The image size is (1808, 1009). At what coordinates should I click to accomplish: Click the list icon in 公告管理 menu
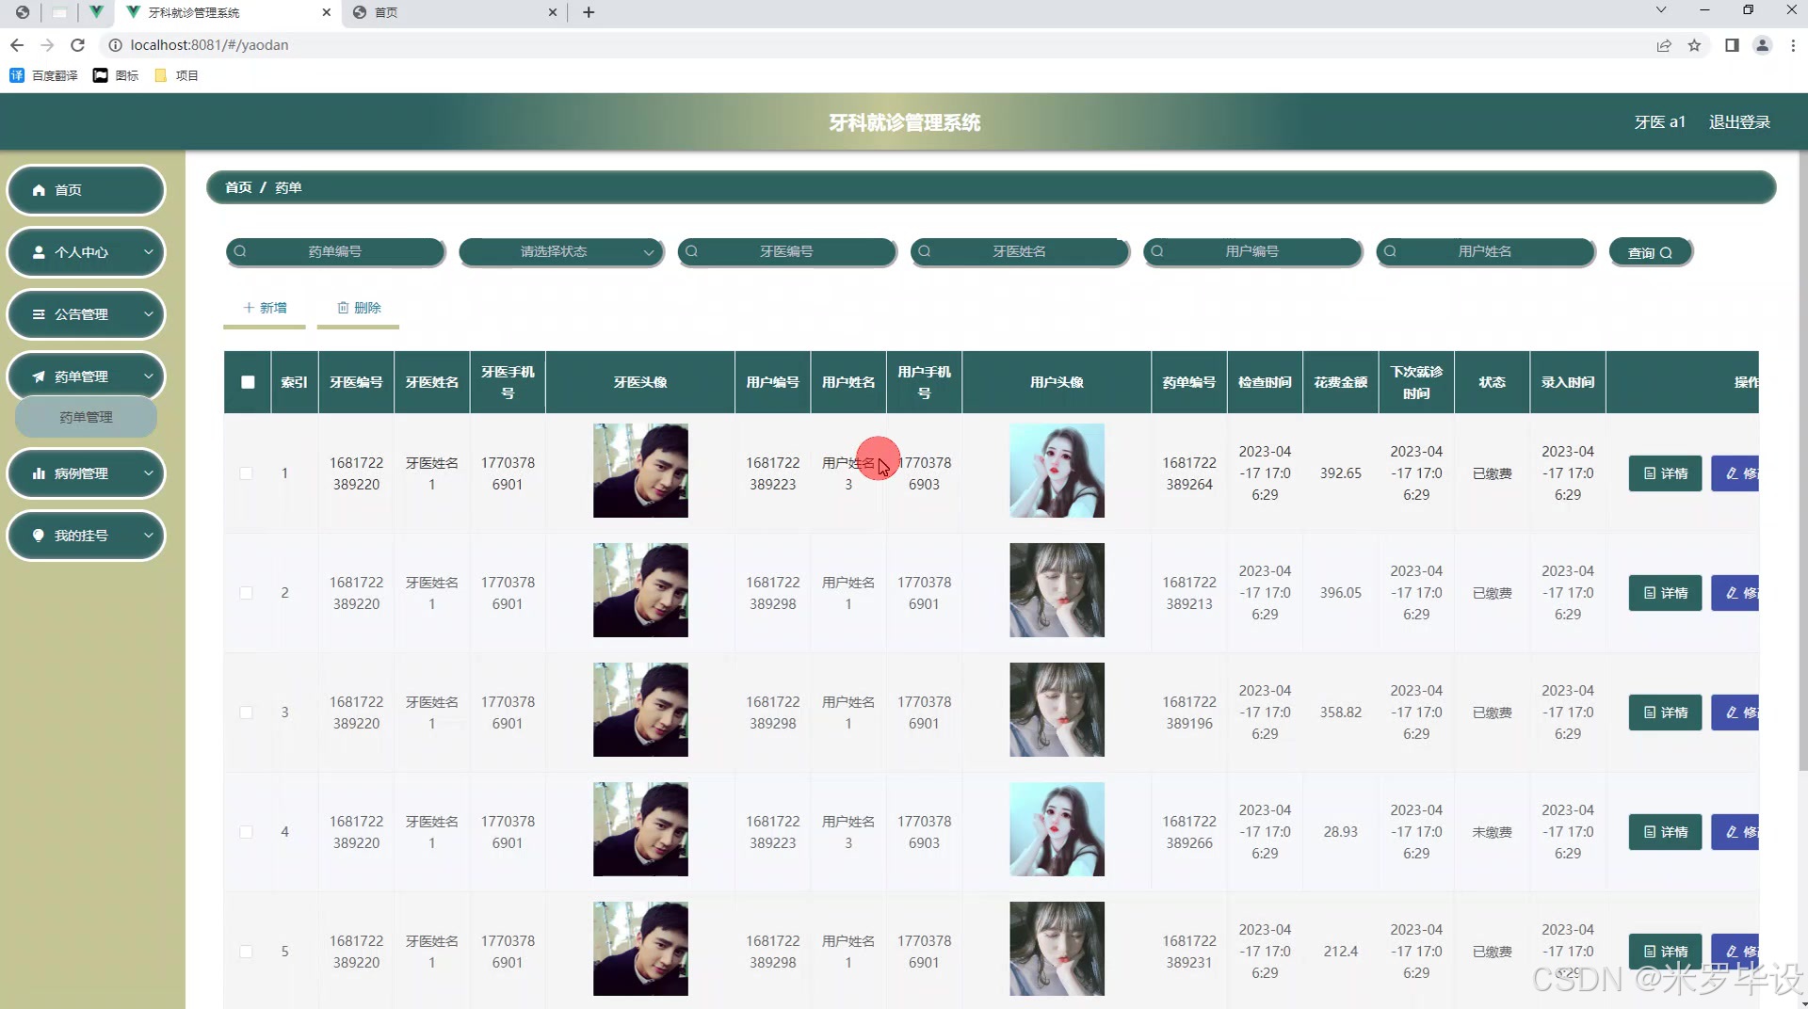[x=39, y=314]
